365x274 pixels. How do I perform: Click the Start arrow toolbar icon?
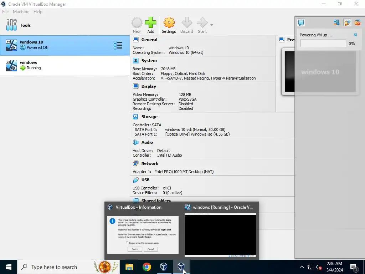(x=202, y=25)
